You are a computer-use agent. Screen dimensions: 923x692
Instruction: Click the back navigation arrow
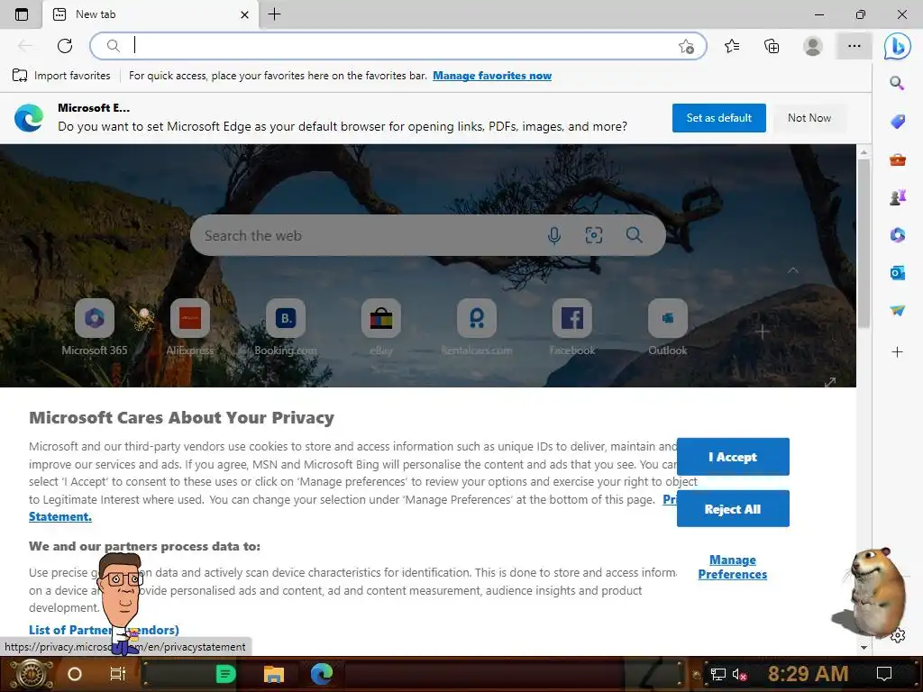(x=24, y=46)
